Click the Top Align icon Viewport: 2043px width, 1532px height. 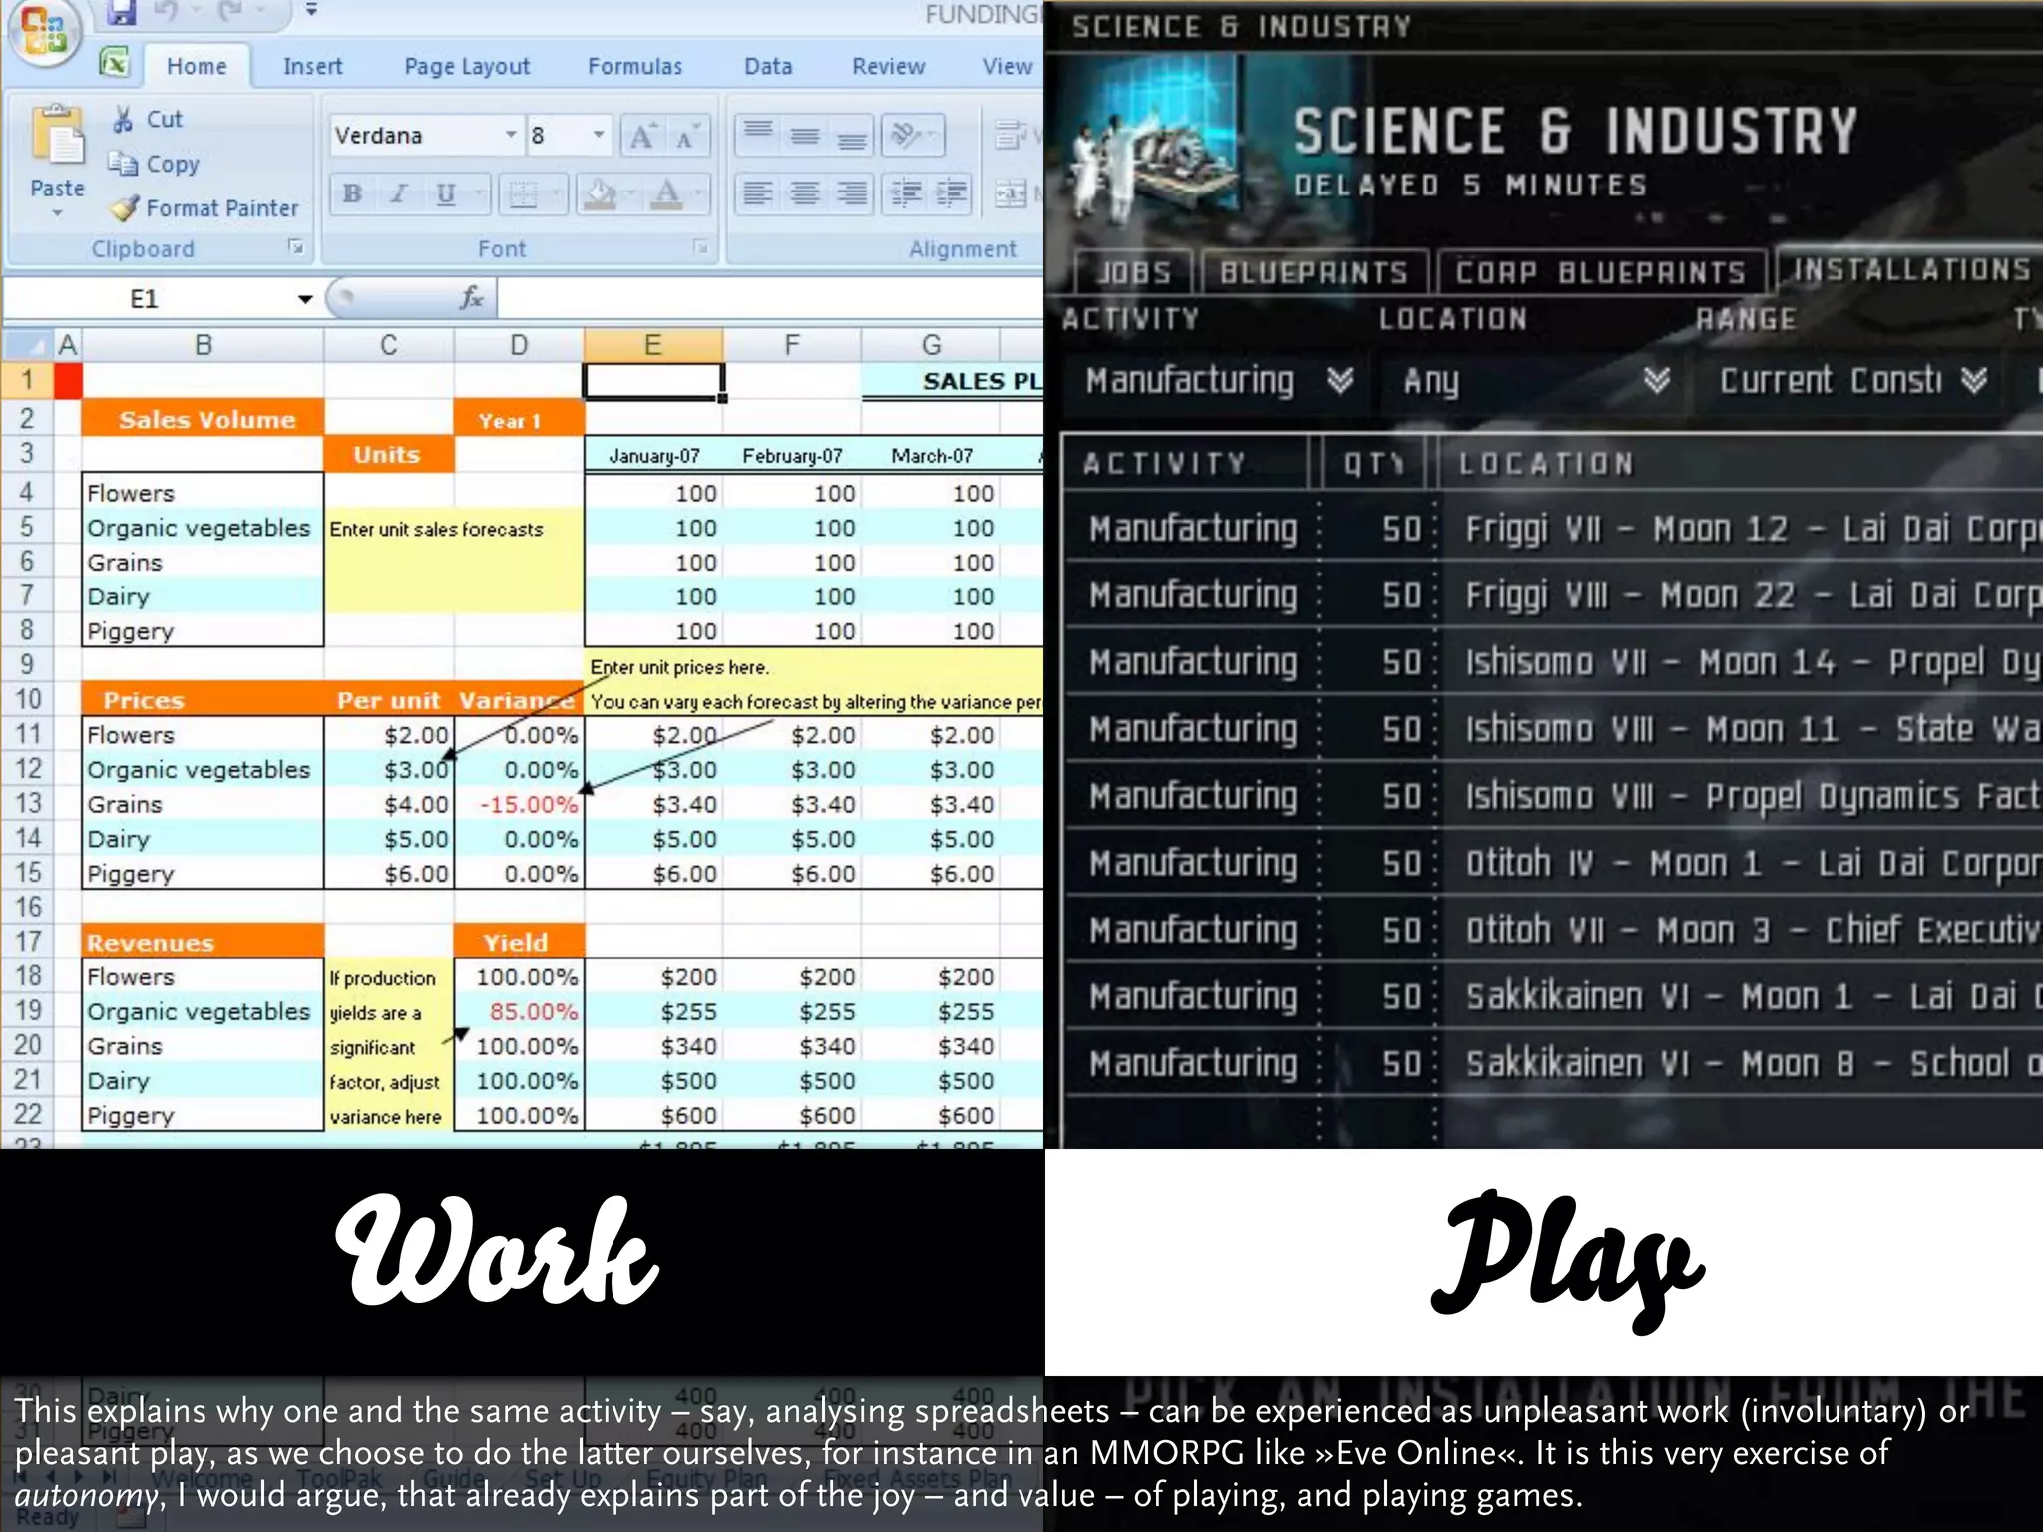point(758,136)
